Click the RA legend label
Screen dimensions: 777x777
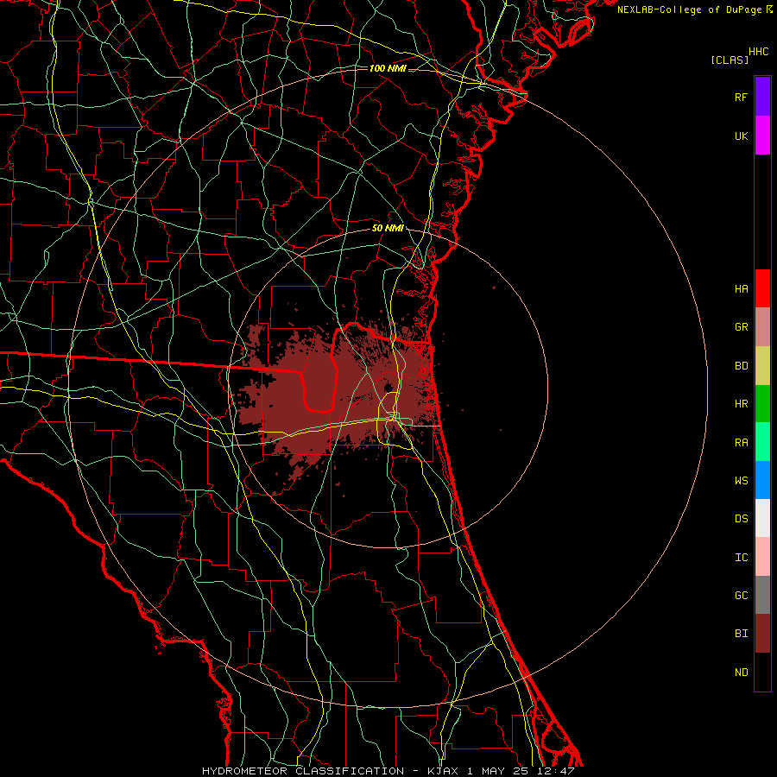click(741, 442)
